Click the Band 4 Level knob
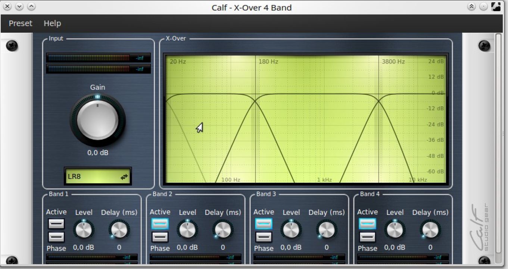Screen dimensions: 508x269 tap(395, 230)
